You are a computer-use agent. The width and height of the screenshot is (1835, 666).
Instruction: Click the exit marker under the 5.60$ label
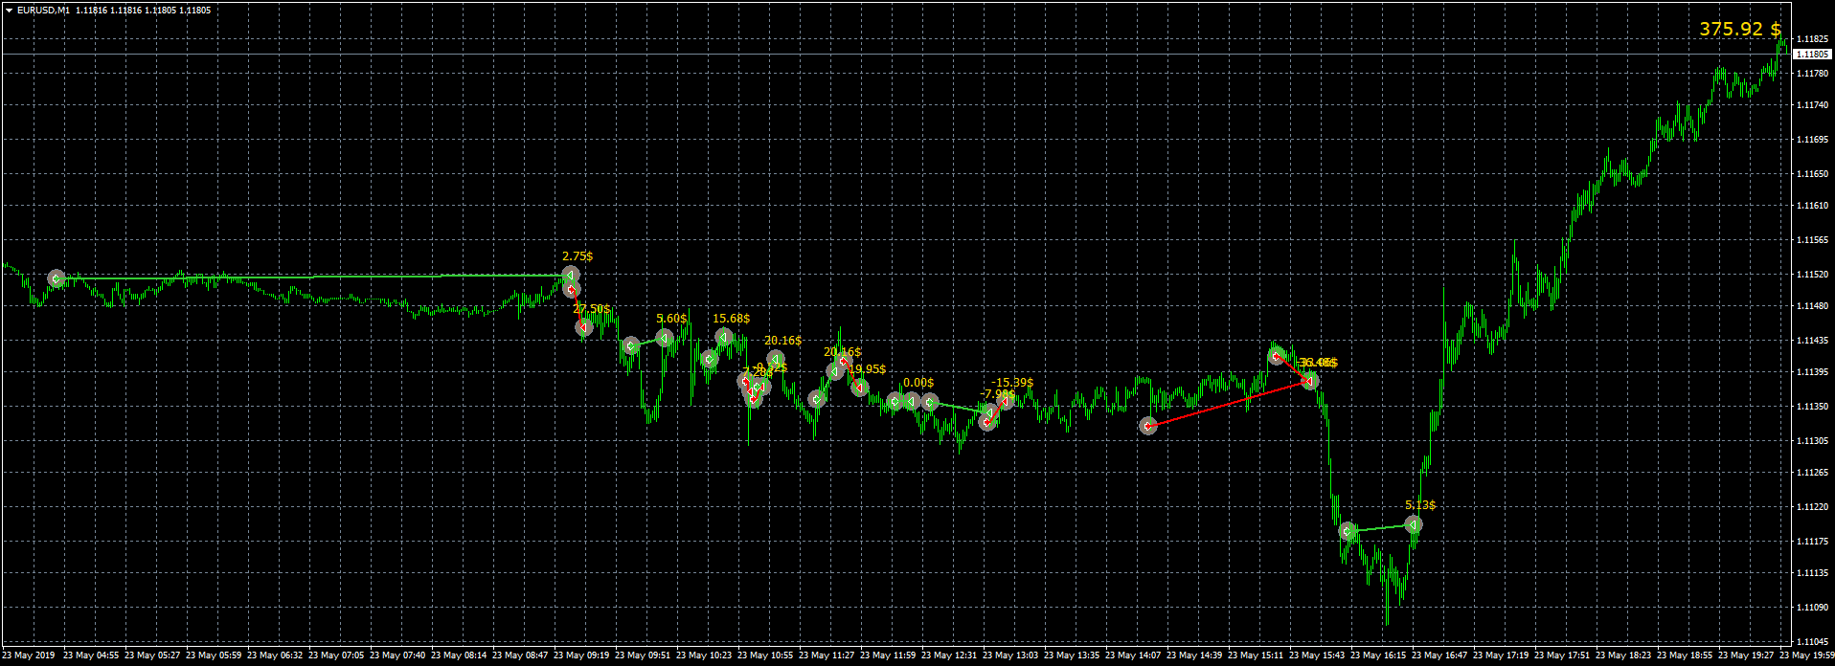pos(665,338)
